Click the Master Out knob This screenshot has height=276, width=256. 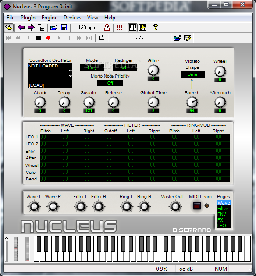(175, 206)
